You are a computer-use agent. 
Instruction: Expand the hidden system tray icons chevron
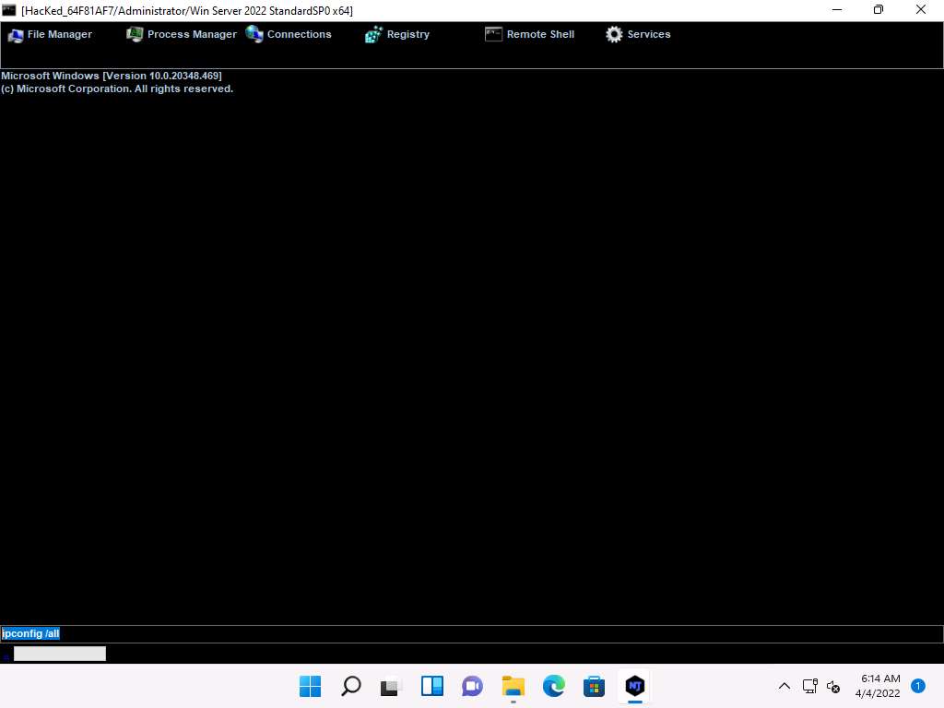pos(785,686)
